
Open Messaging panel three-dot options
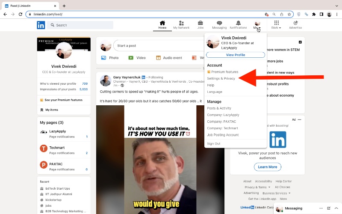click(x=321, y=208)
